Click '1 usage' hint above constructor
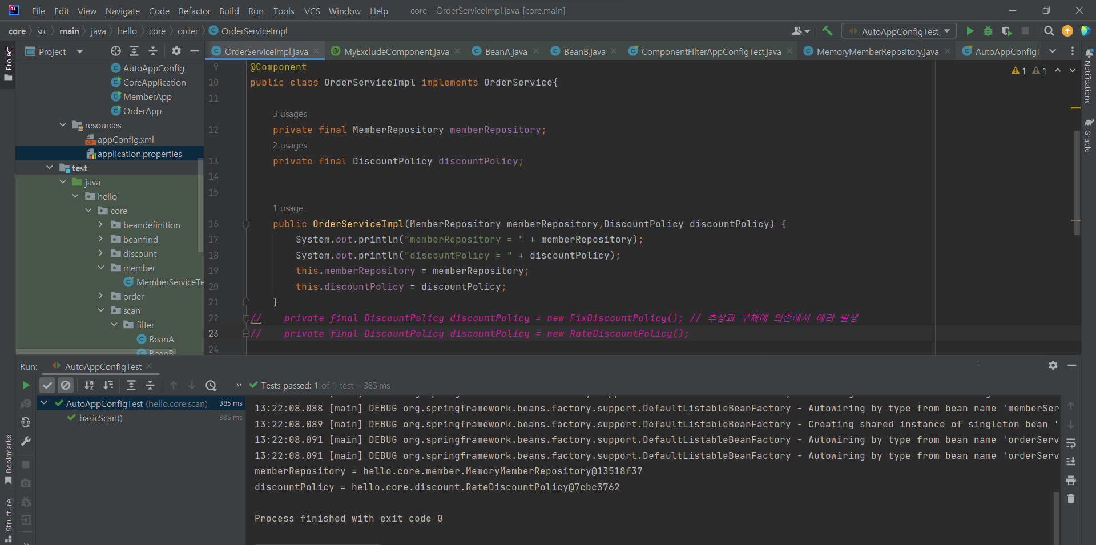This screenshot has height=545, width=1096. click(288, 208)
